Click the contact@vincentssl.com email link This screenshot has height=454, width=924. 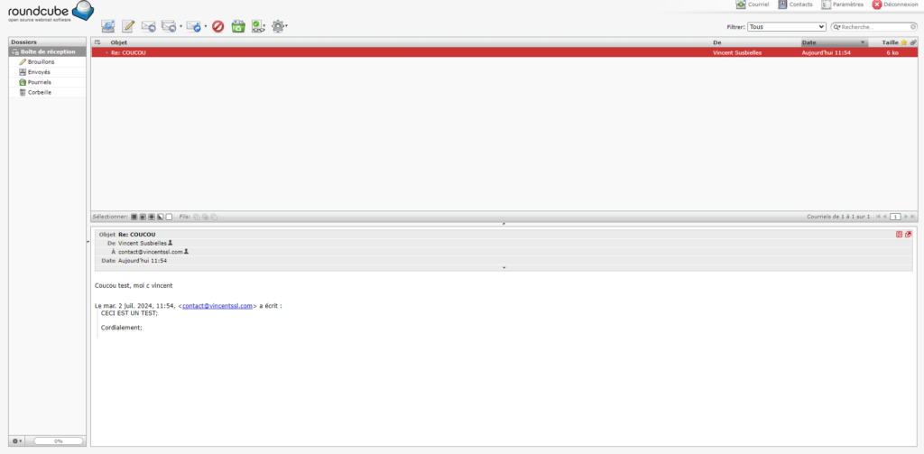click(x=217, y=306)
